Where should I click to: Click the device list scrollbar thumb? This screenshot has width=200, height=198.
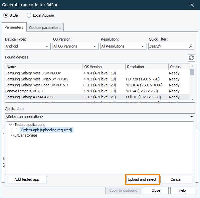coord(192,72)
